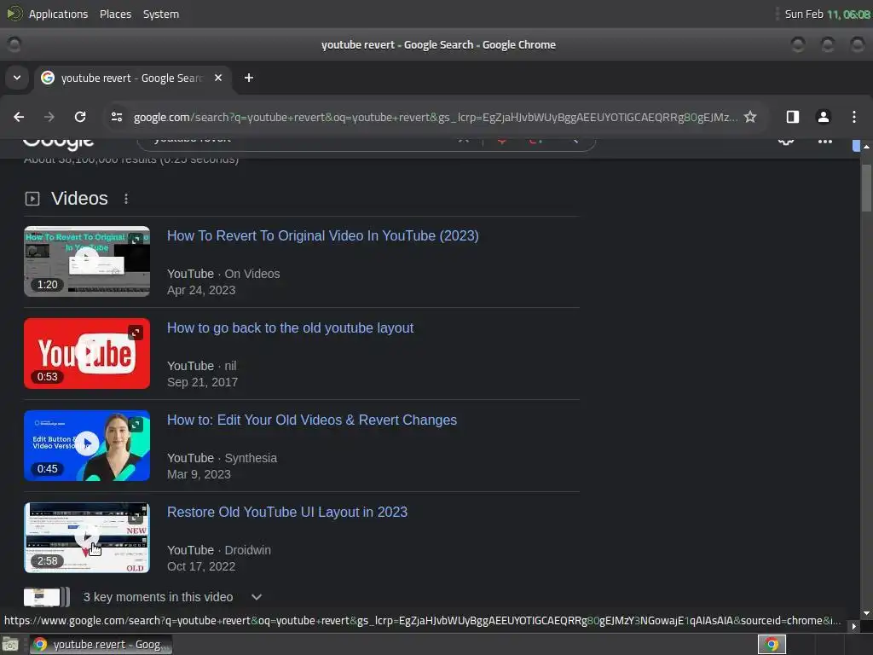This screenshot has width=873, height=655.
Task: Expand preview icon on 0:45 thumbnail
Action: point(136,425)
